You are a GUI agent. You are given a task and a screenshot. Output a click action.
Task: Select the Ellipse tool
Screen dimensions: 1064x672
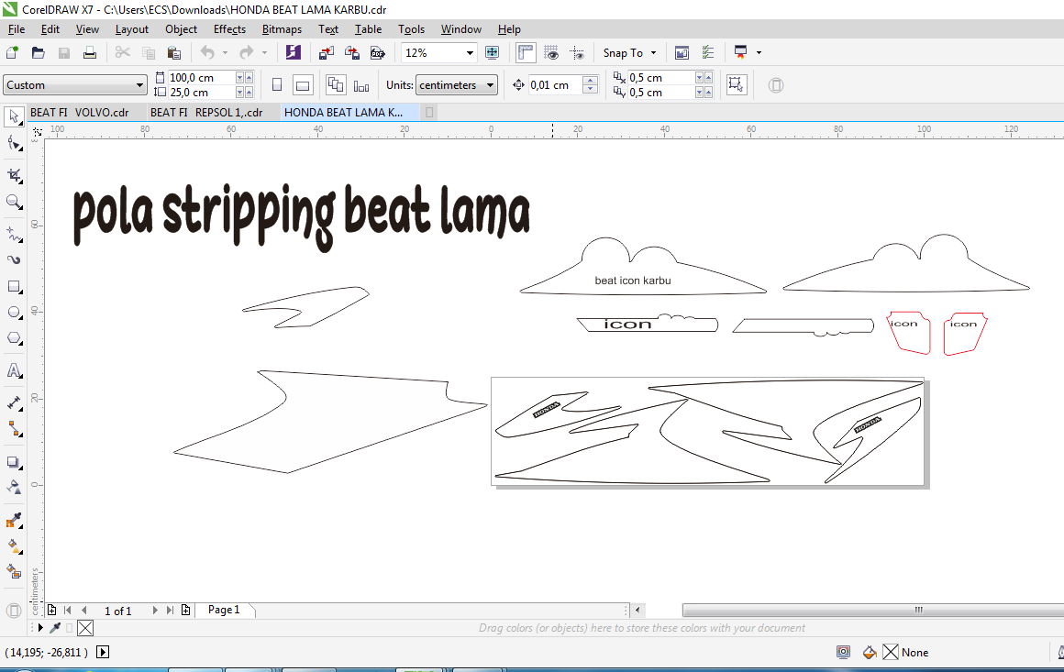point(14,312)
